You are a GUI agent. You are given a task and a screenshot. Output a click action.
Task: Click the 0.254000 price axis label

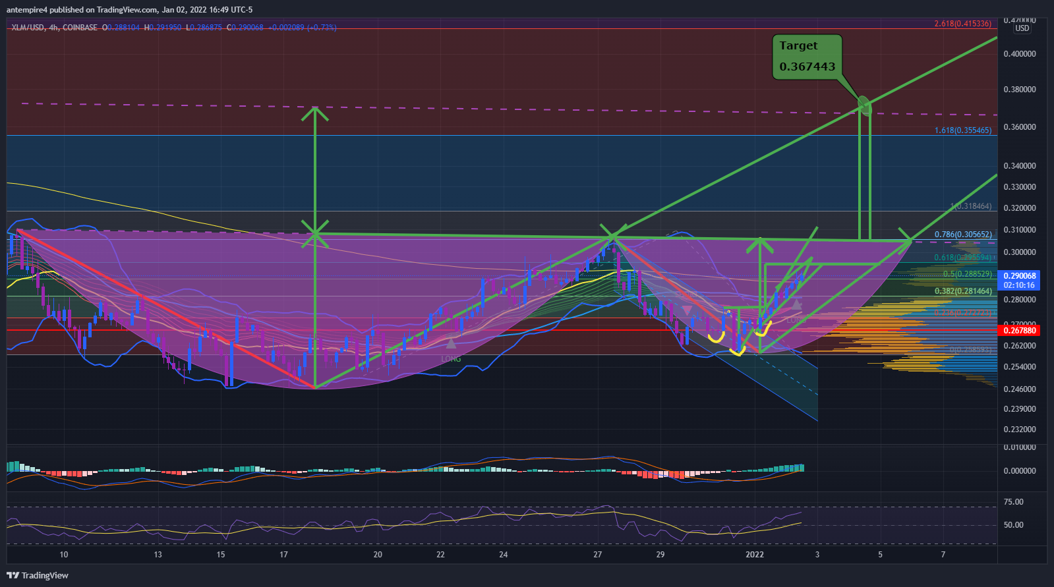[x=1021, y=367]
